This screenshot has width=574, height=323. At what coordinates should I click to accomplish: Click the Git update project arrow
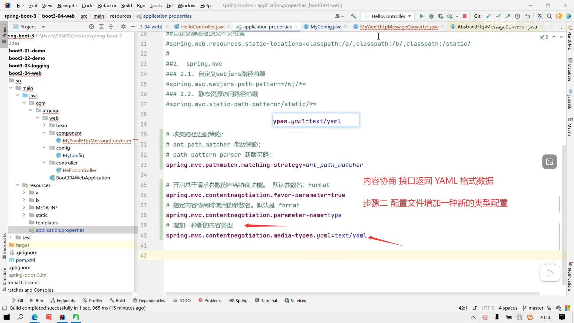pyautogui.click(x=488, y=16)
